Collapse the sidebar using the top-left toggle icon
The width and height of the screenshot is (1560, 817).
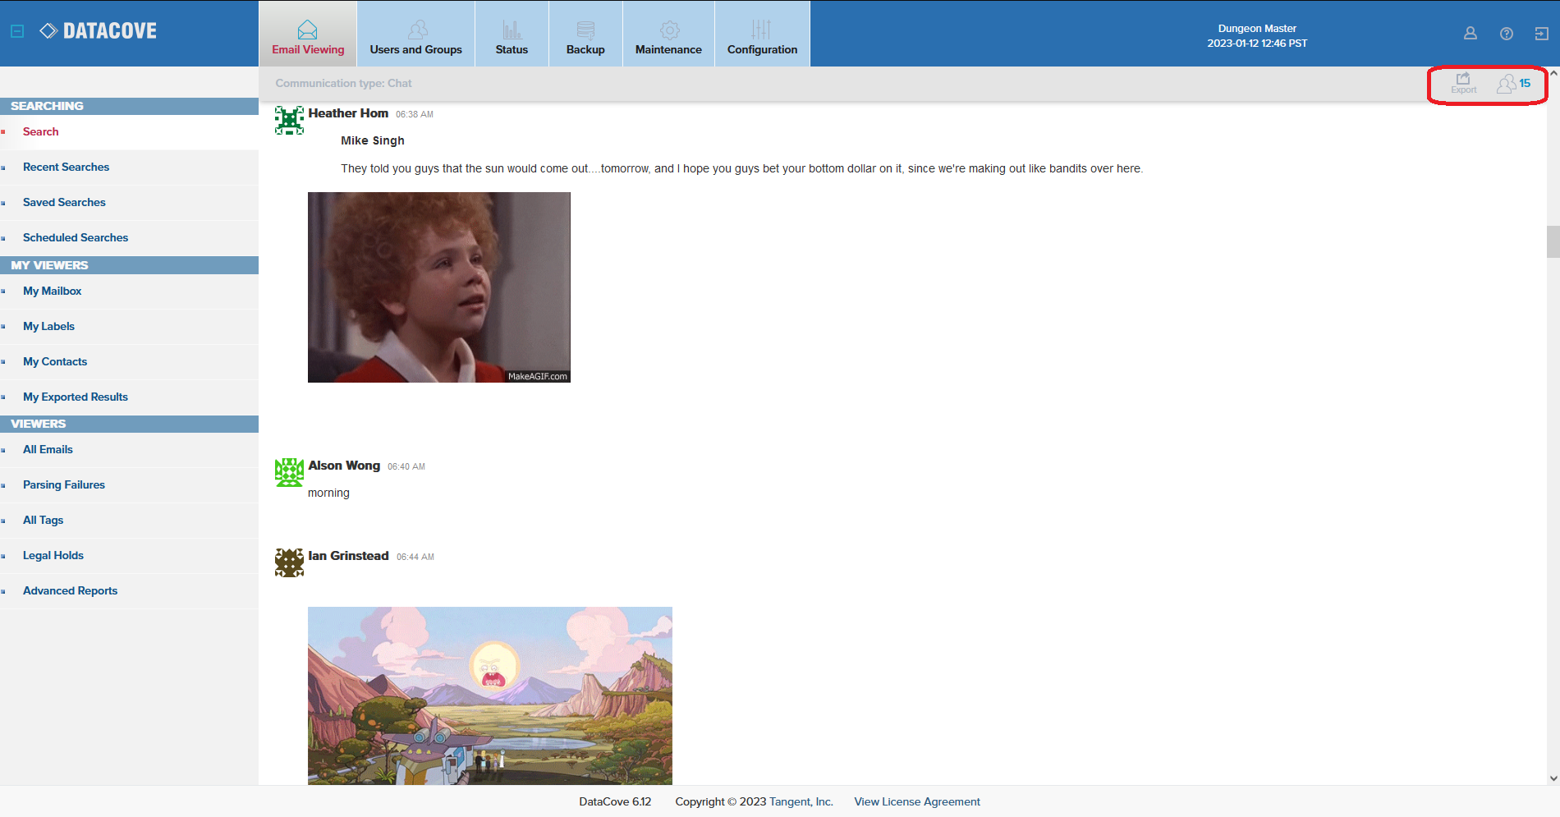17,31
